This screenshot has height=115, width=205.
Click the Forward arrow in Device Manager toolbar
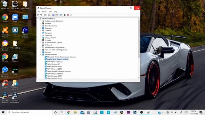tap(41, 15)
